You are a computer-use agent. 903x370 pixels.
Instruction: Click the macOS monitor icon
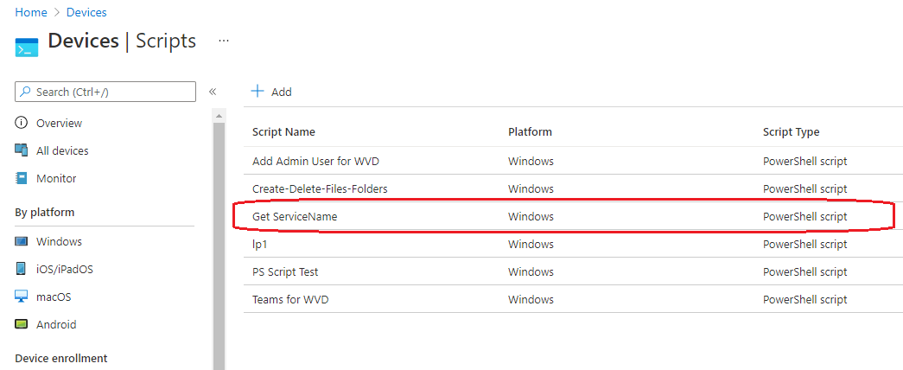point(22,297)
